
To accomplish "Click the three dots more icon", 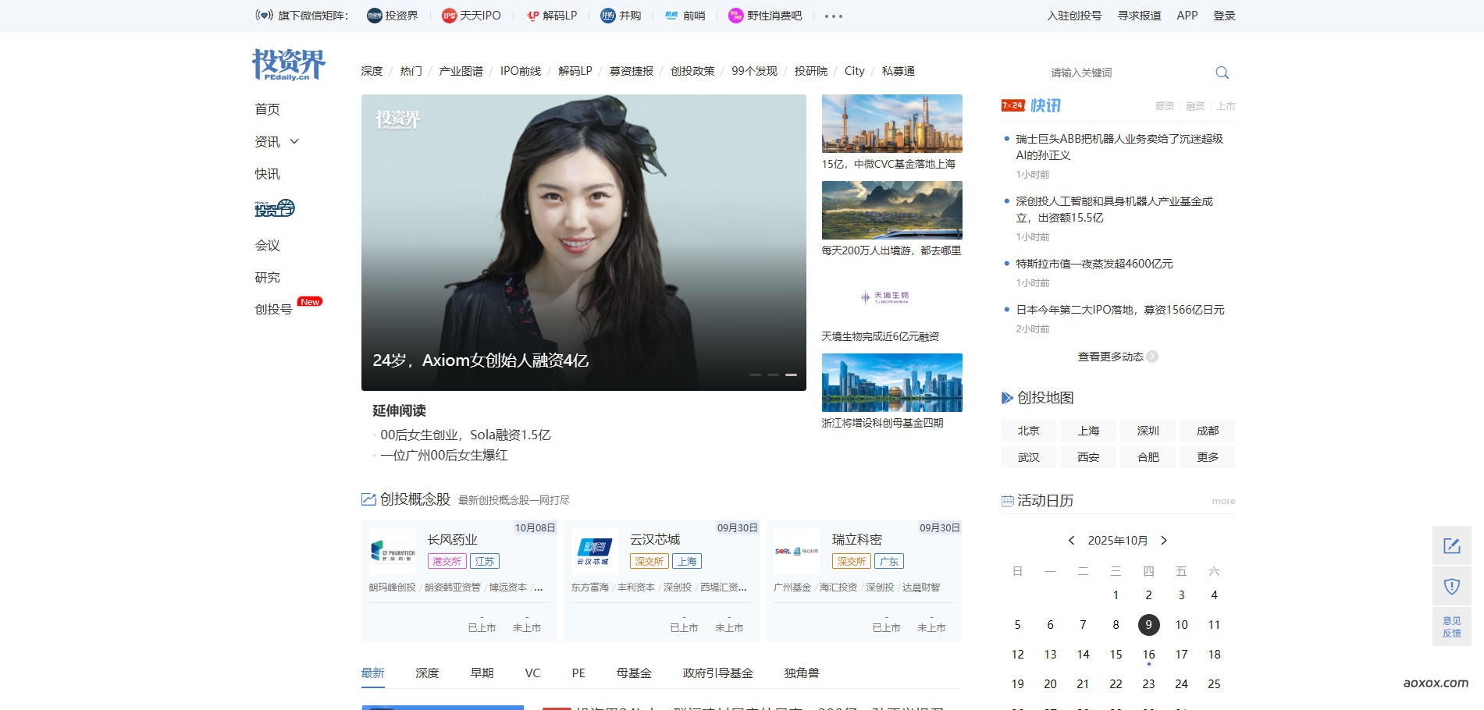I will pos(833,16).
